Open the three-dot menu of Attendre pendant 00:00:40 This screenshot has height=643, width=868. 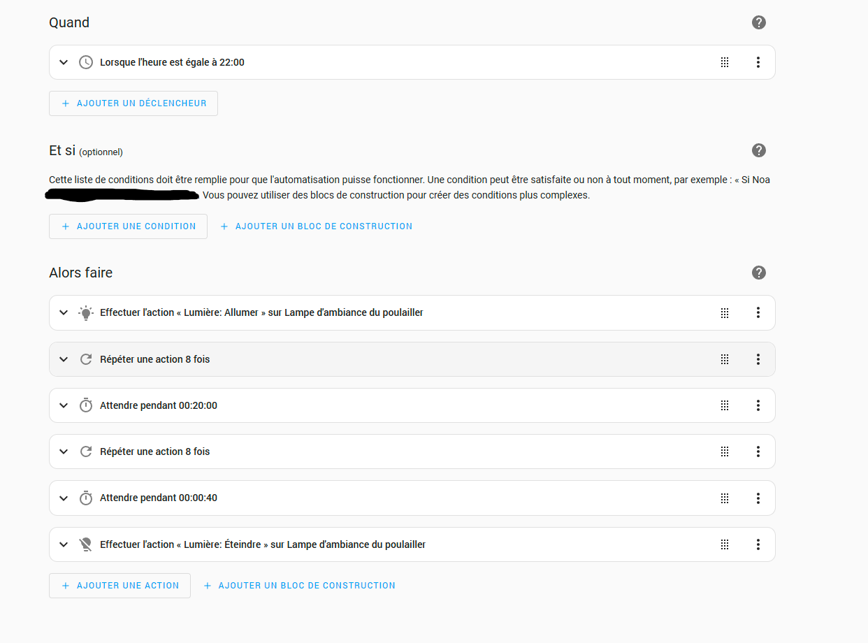(x=758, y=498)
